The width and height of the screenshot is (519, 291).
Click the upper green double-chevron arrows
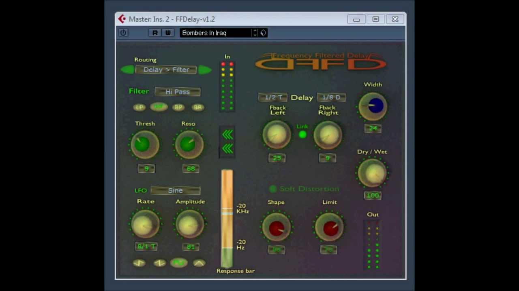point(227,135)
